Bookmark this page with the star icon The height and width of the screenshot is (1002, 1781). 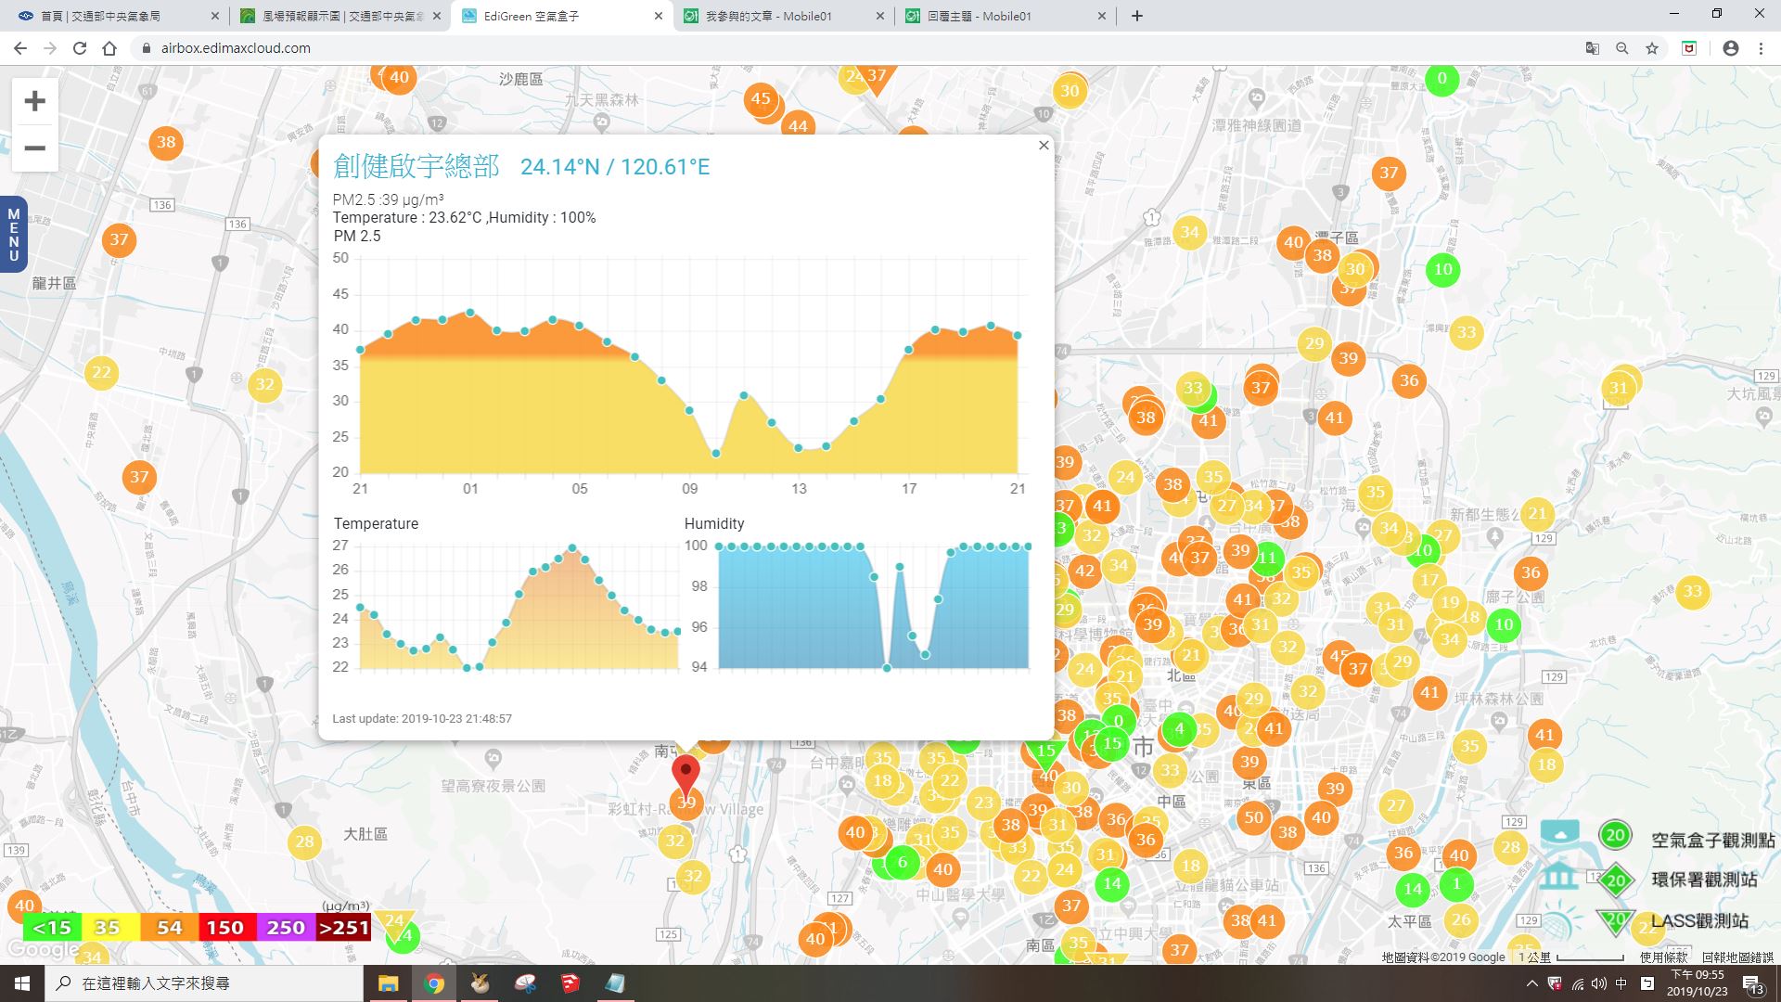point(1652,48)
